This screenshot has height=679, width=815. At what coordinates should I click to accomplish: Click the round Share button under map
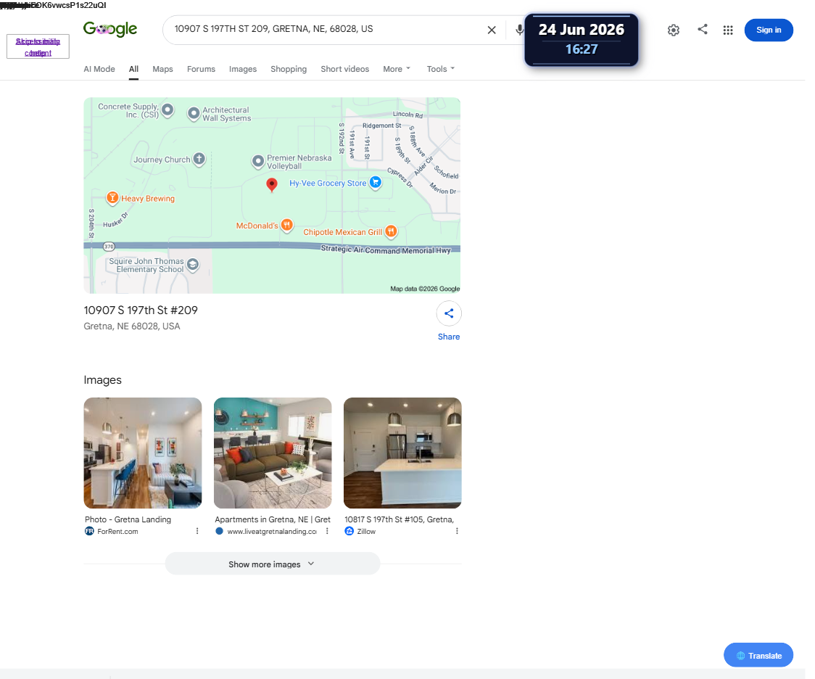[449, 313]
